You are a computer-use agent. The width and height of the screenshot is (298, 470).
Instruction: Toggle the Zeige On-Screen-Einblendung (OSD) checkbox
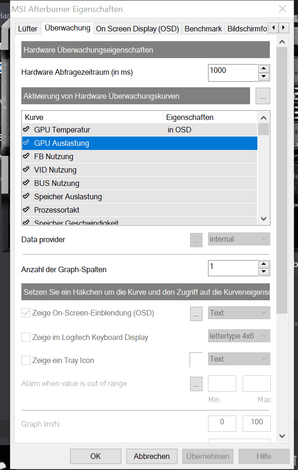tap(26, 313)
